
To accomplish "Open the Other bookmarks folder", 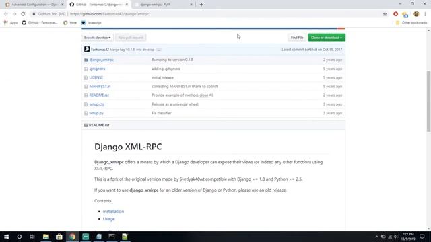I will coord(411,22).
